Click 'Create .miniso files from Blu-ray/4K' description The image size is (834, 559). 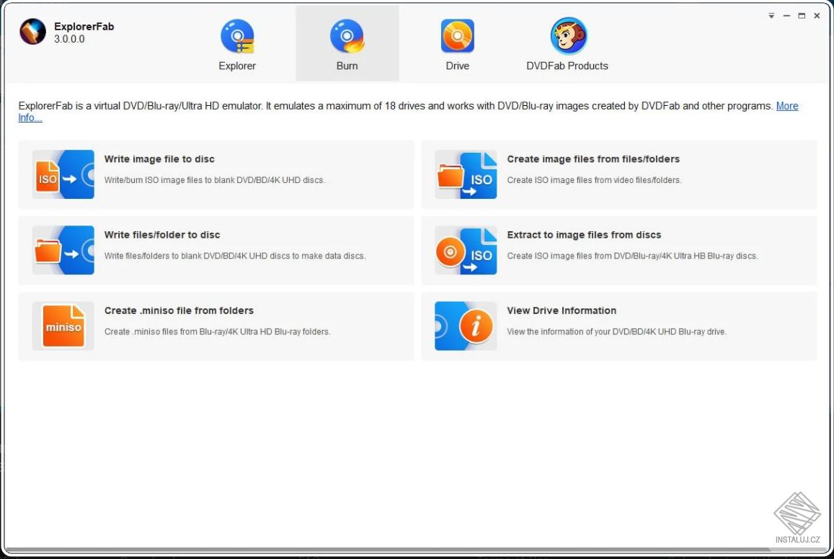(218, 331)
